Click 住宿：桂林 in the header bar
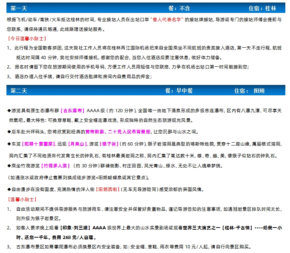Image resolution: width=290 pixels, height=253 pixels. (262, 8)
